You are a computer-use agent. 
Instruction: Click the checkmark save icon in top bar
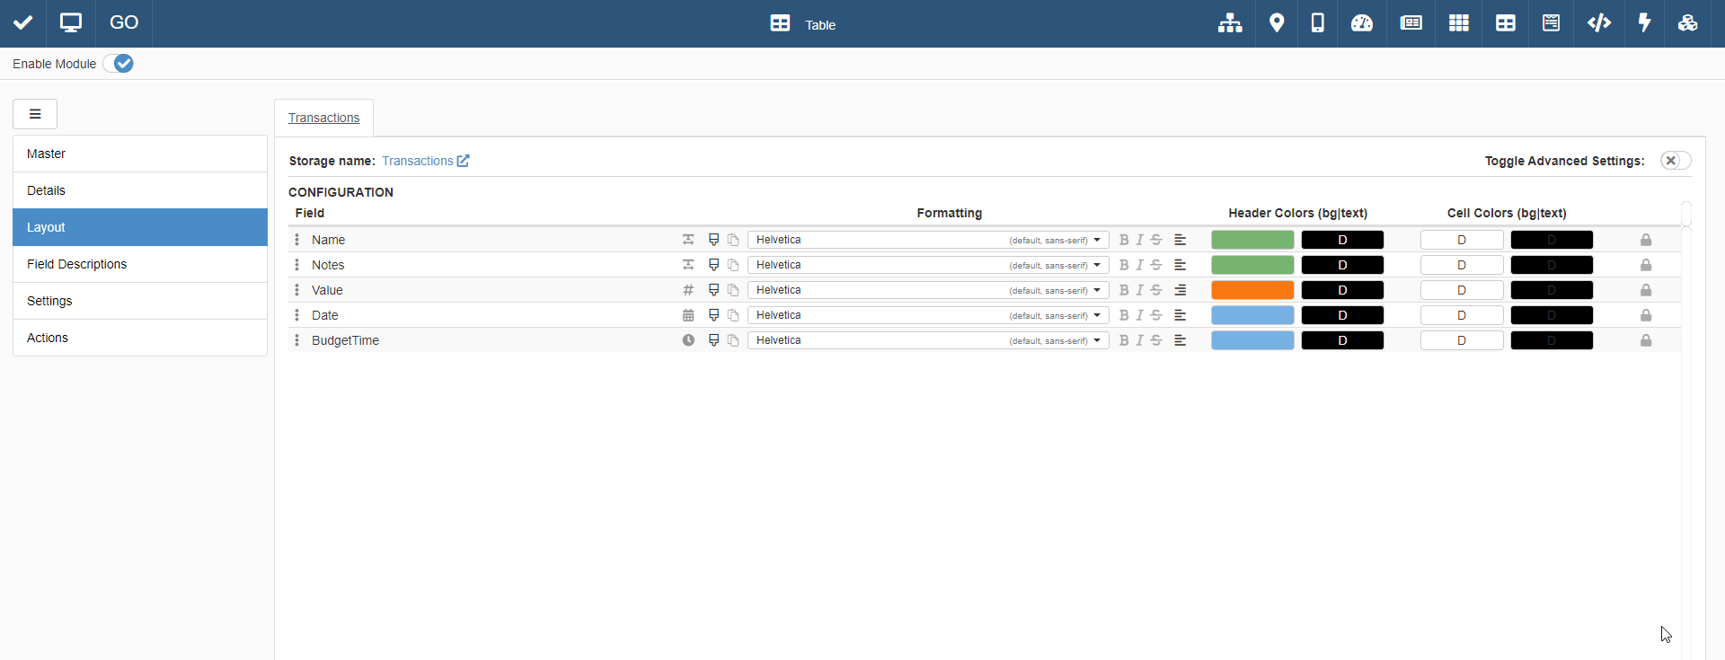[x=23, y=23]
